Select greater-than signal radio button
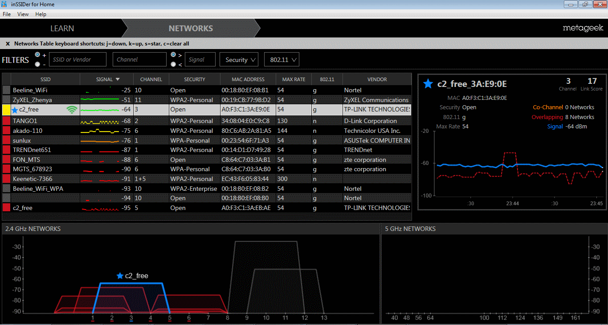Viewport: 608px width, 325px height. pyautogui.click(x=173, y=55)
